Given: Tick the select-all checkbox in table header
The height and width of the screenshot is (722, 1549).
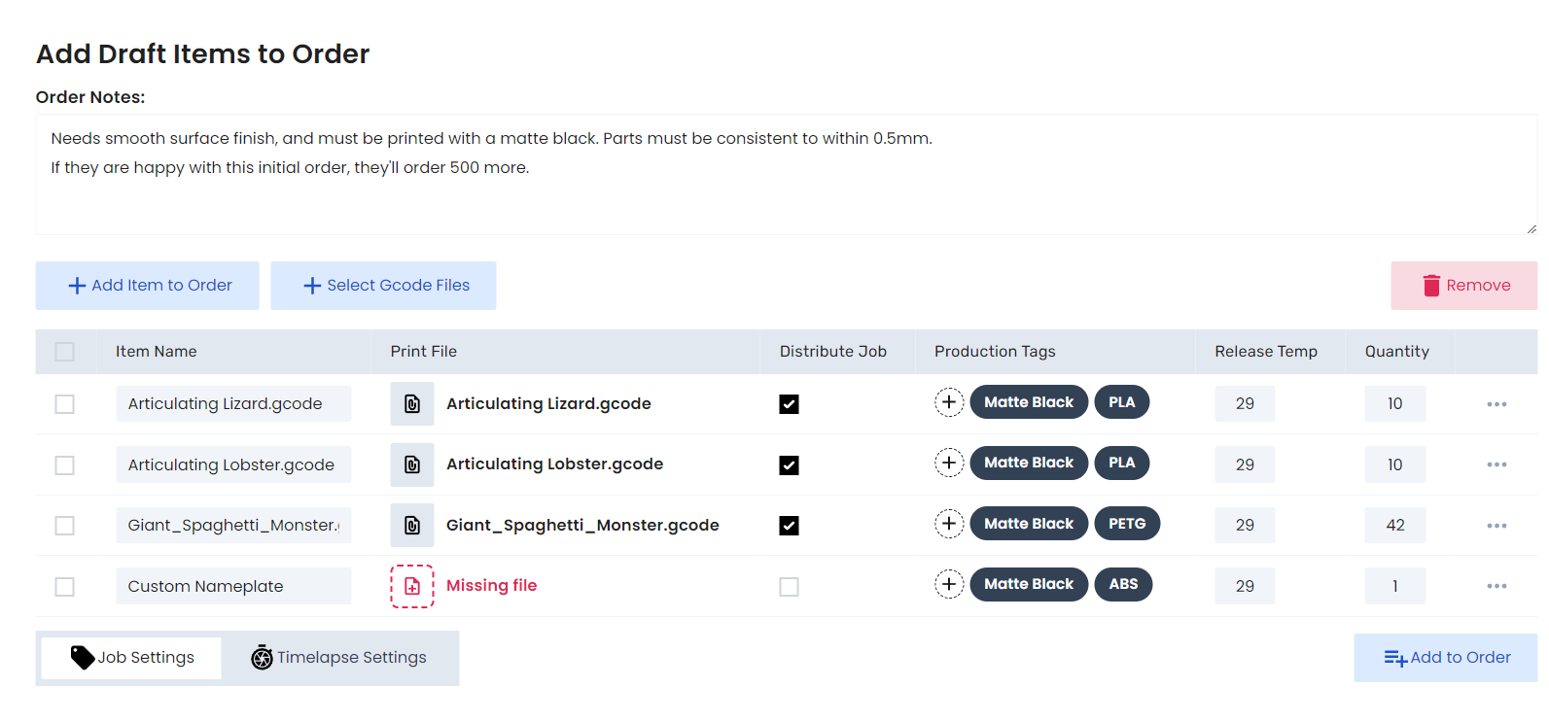Looking at the screenshot, I should point(65,352).
